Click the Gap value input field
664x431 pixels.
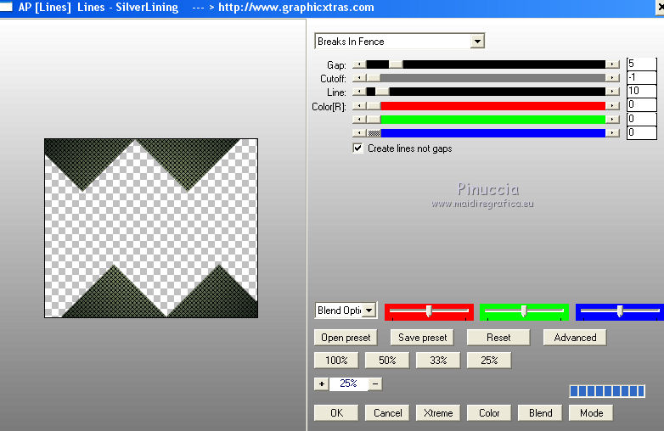click(641, 64)
